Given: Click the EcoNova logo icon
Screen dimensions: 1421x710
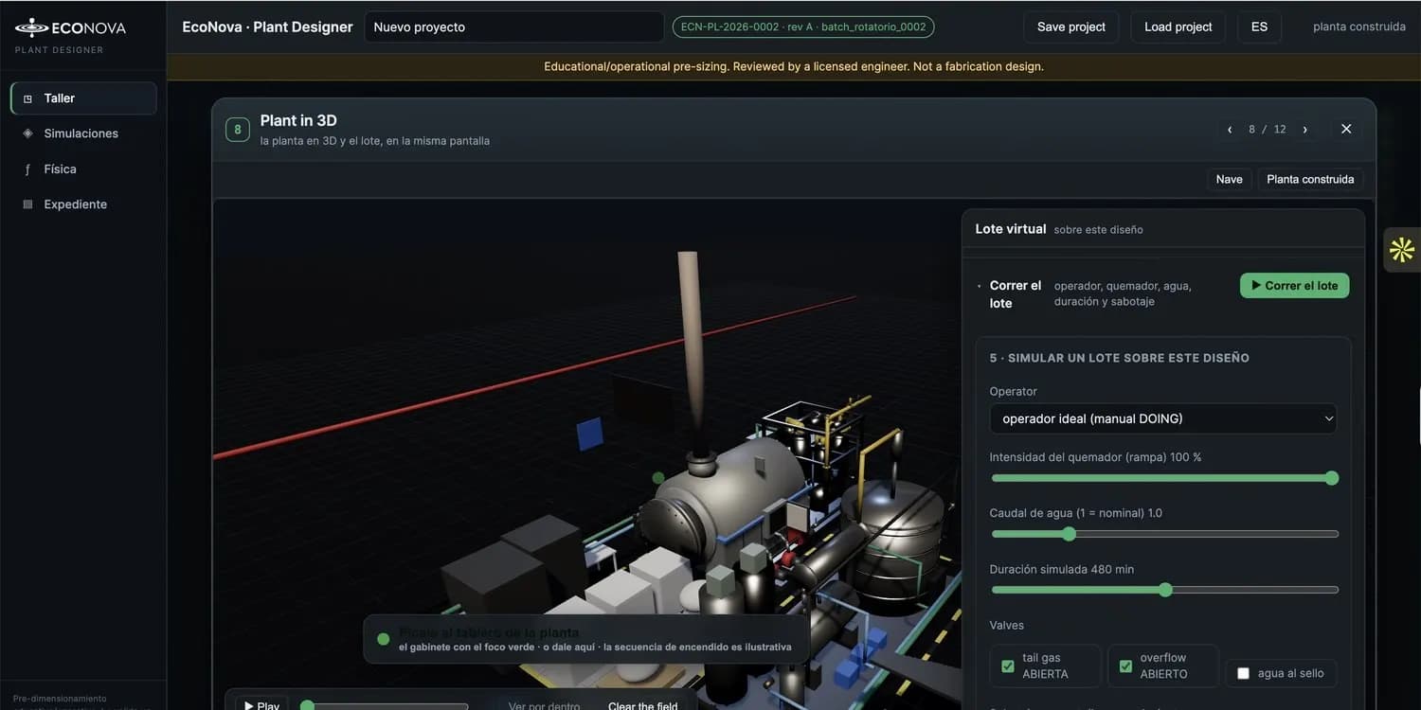Looking at the screenshot, I should (x=31, y=27).
